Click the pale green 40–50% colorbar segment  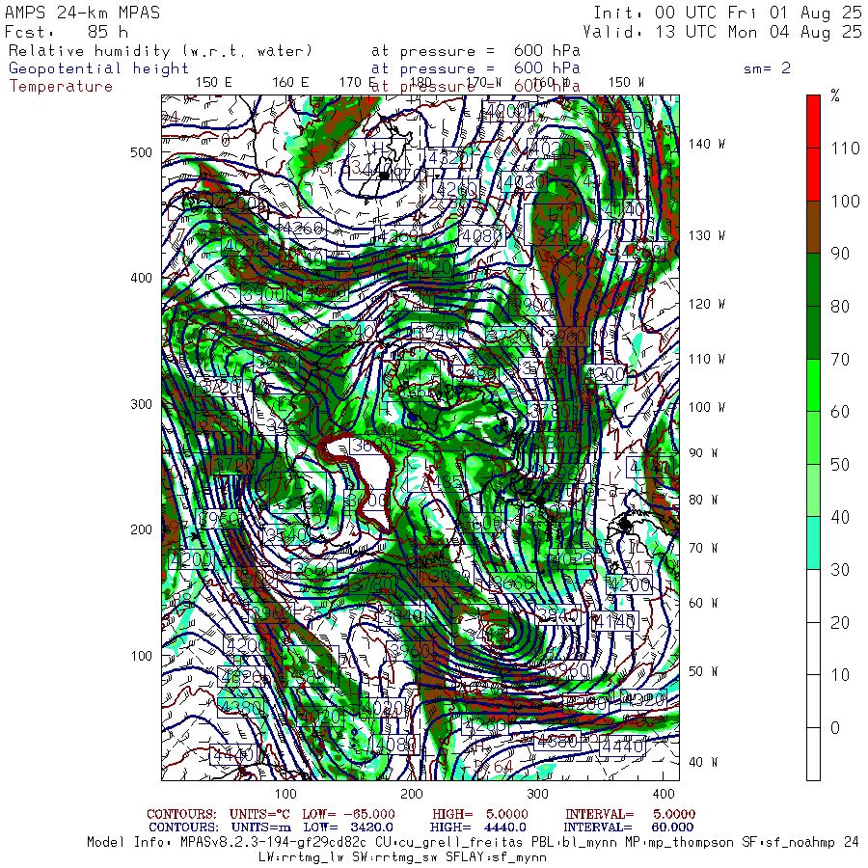click(813, 491)
